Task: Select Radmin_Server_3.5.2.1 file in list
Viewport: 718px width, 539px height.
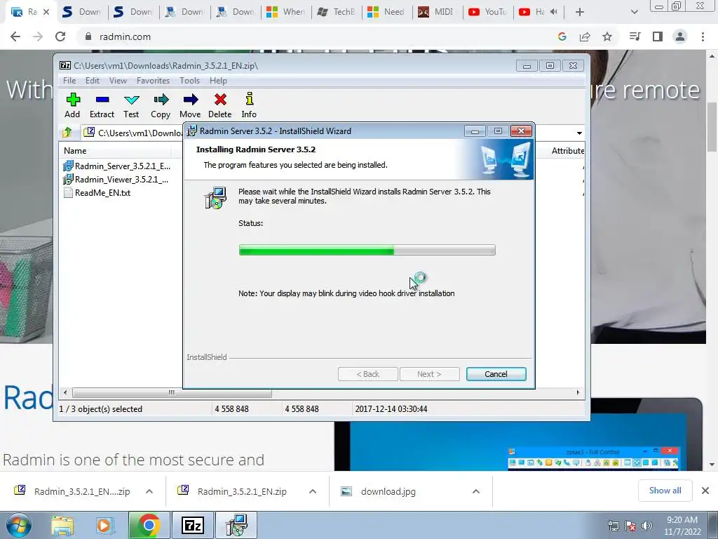Action: pos(117,166)
